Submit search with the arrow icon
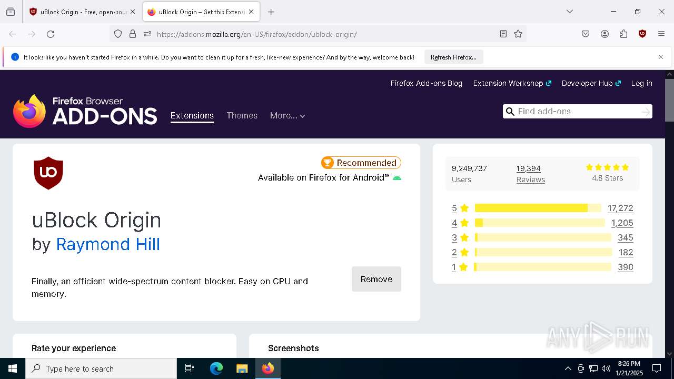674x379 pixels. pos(646,112)
